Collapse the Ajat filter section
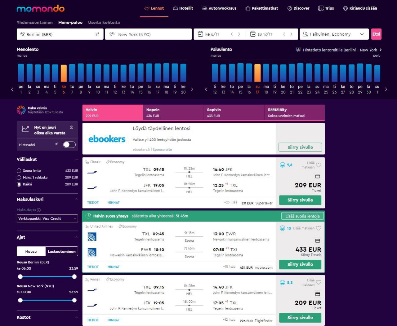Viewport: 397px width, 326px height. tap(76, 237)
